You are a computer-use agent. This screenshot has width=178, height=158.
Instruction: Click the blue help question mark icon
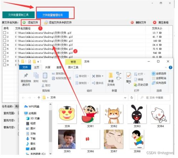171,67
